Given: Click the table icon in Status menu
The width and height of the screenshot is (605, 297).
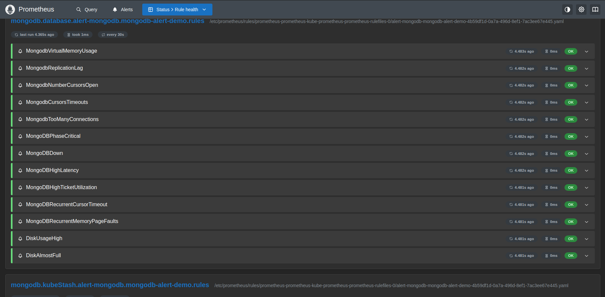Looking at the screenshot, I should (x=151, y=10).
